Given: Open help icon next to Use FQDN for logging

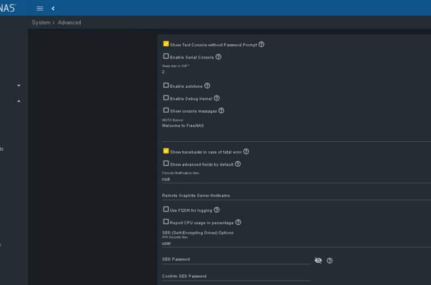Looking at the screenshot, I should tap(217, 210).
